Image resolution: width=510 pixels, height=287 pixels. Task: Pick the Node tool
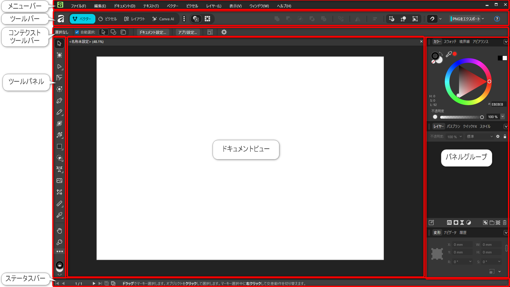pyautogui.click(x=59, y=67)
